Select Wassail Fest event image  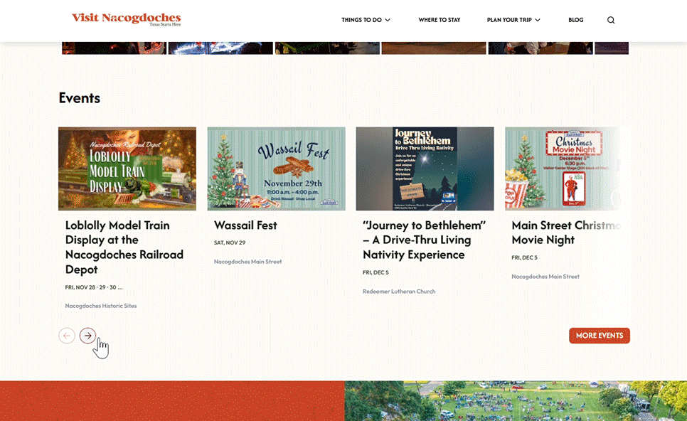coord(276,169)
